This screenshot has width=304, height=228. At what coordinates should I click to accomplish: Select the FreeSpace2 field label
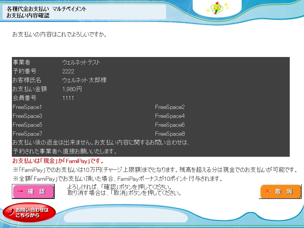tap(170, 107)
